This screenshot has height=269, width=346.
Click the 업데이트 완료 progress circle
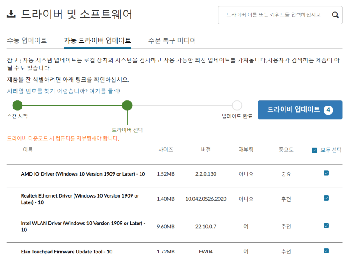[x=237, y=105]
